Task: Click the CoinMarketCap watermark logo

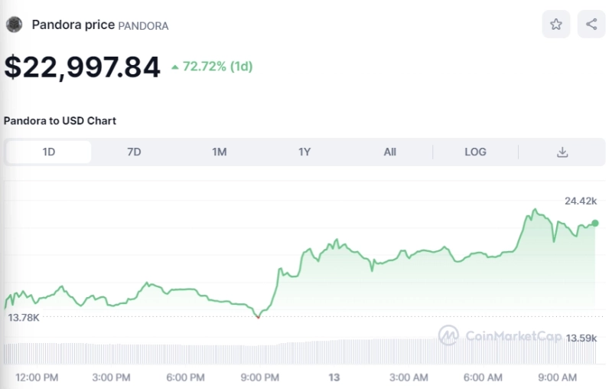Action: tap(448, 335)
